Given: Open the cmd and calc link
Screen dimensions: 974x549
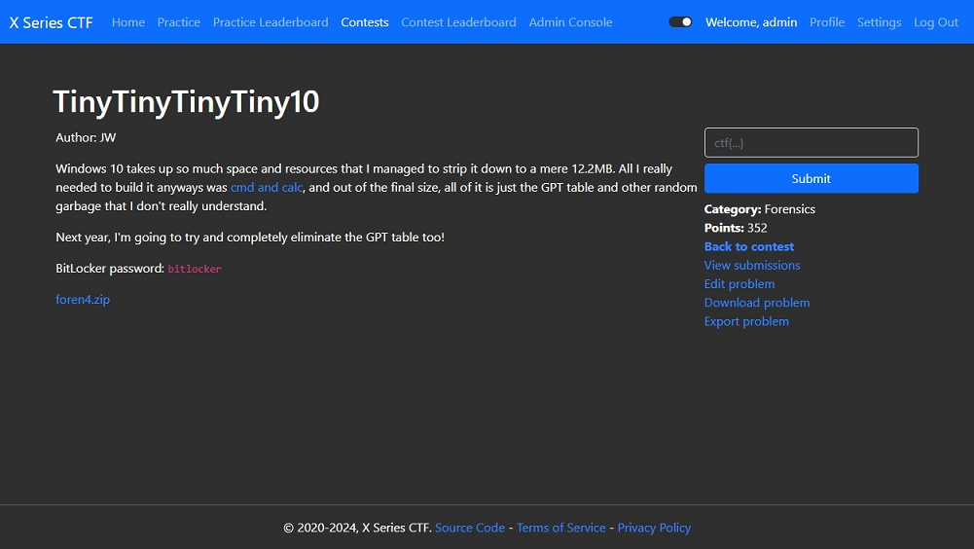Looking at the screenshot, I should click(267, 188).
